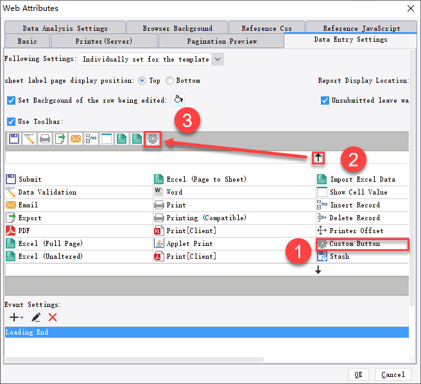
Task: Switch to the Printer(Server) tab
Action: 104,41
